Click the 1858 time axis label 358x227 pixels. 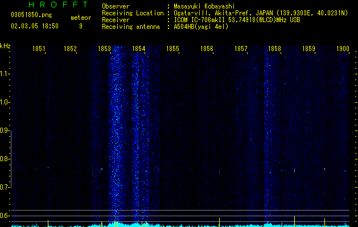tap(274, 48)
